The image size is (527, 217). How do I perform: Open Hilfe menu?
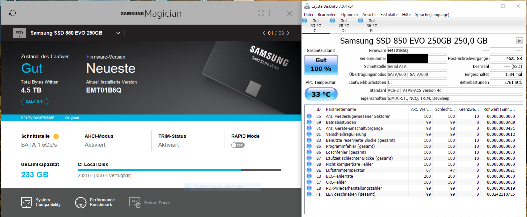point(407,15)
